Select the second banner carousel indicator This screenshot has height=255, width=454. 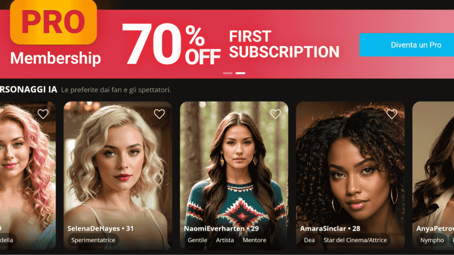point(240,73)
